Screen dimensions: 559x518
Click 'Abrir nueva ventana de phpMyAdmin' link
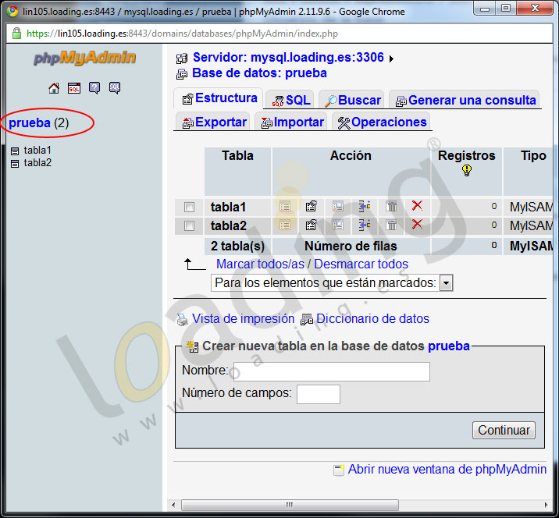point(447,469)
